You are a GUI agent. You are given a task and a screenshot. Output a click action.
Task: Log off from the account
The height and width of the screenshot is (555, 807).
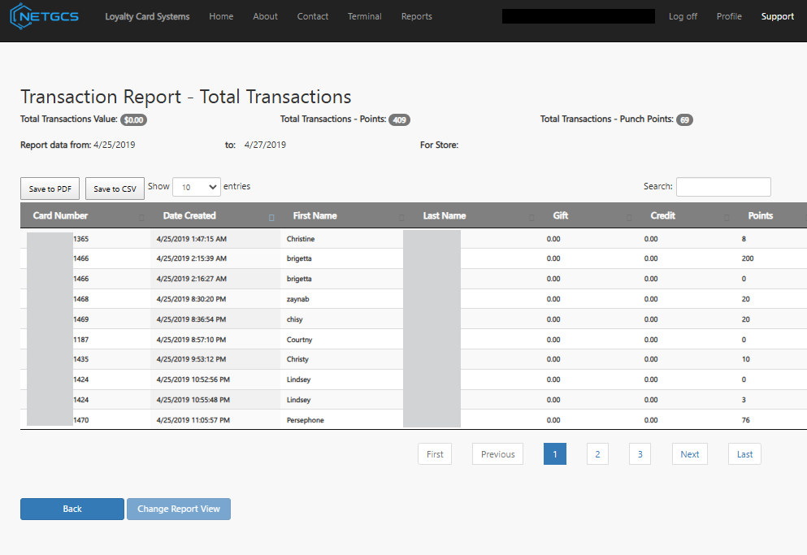[682, 16]
